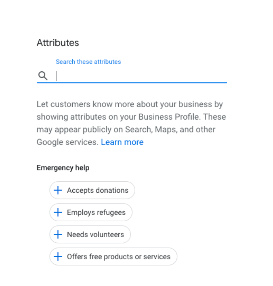Viewport: 273px width, 286px height.
Task: Enable the Employs refugees attribute chip label
Action: pyautogui.click(x=96, y=213)
